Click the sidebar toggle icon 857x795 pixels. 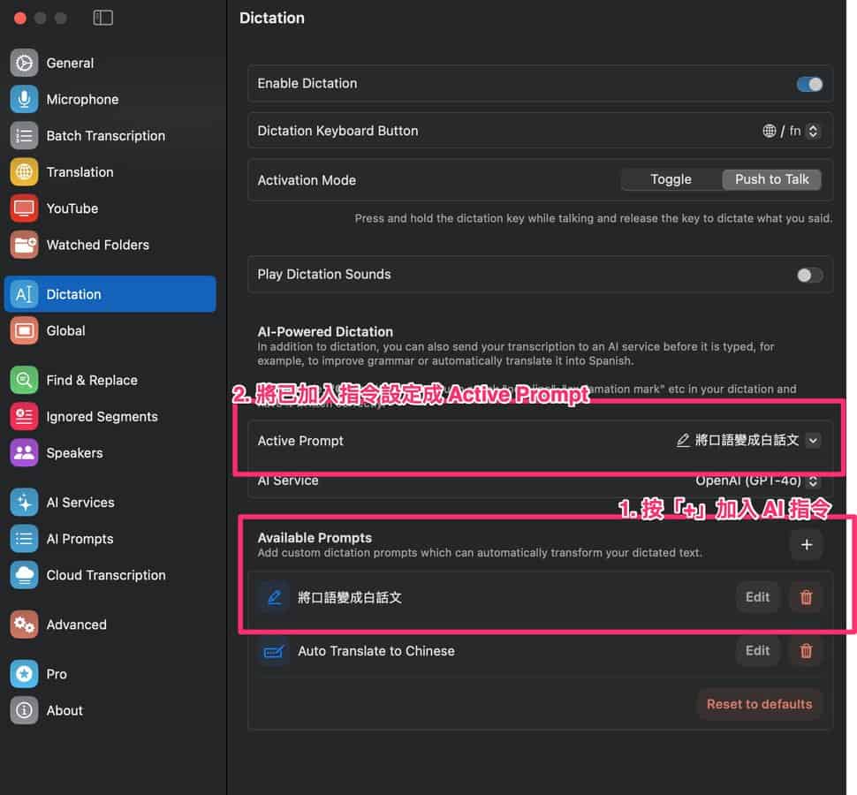pyautogui.click(x=103, y=18)
